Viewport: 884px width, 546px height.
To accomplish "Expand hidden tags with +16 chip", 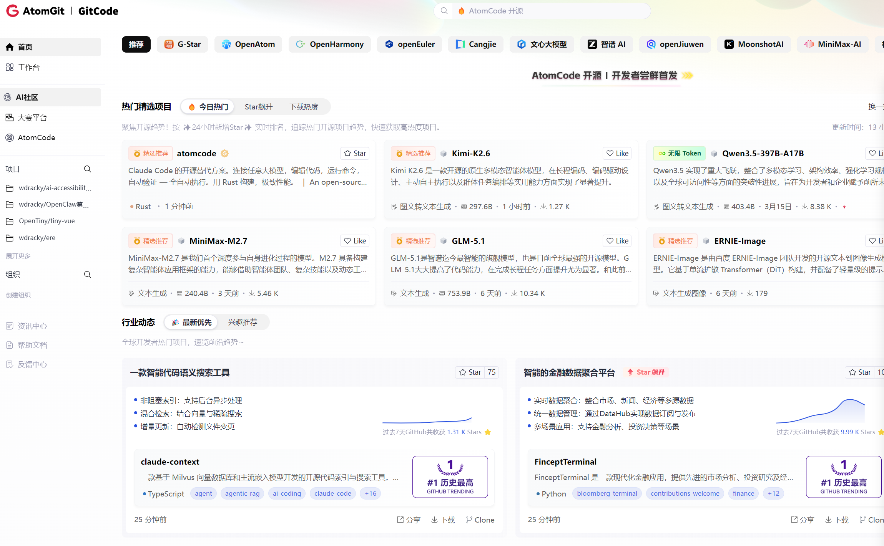I will [x=371, y=493].
